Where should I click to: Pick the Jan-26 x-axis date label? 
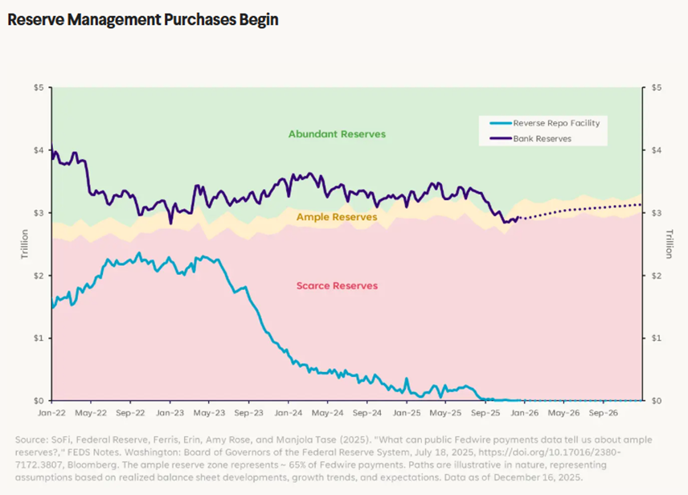524,412
